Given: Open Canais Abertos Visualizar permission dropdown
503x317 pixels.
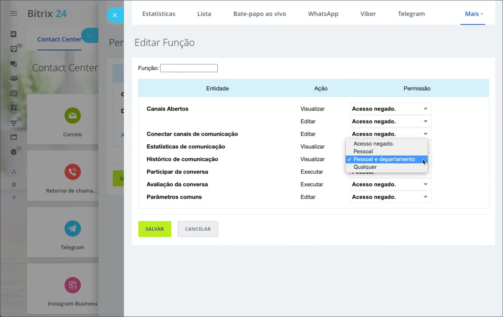Looking at the screenshot, I should pyautogui.click(x=390, y=109).
